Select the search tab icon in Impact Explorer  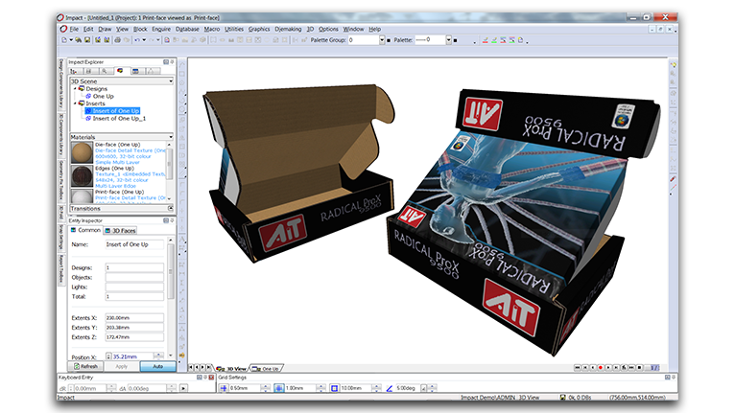105,71
